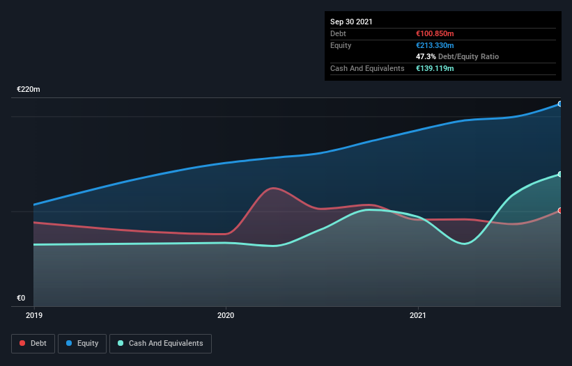Click the Sep 30 2021 tooltip date
Viewport: 572px width, 366px height.
[351, 22]
